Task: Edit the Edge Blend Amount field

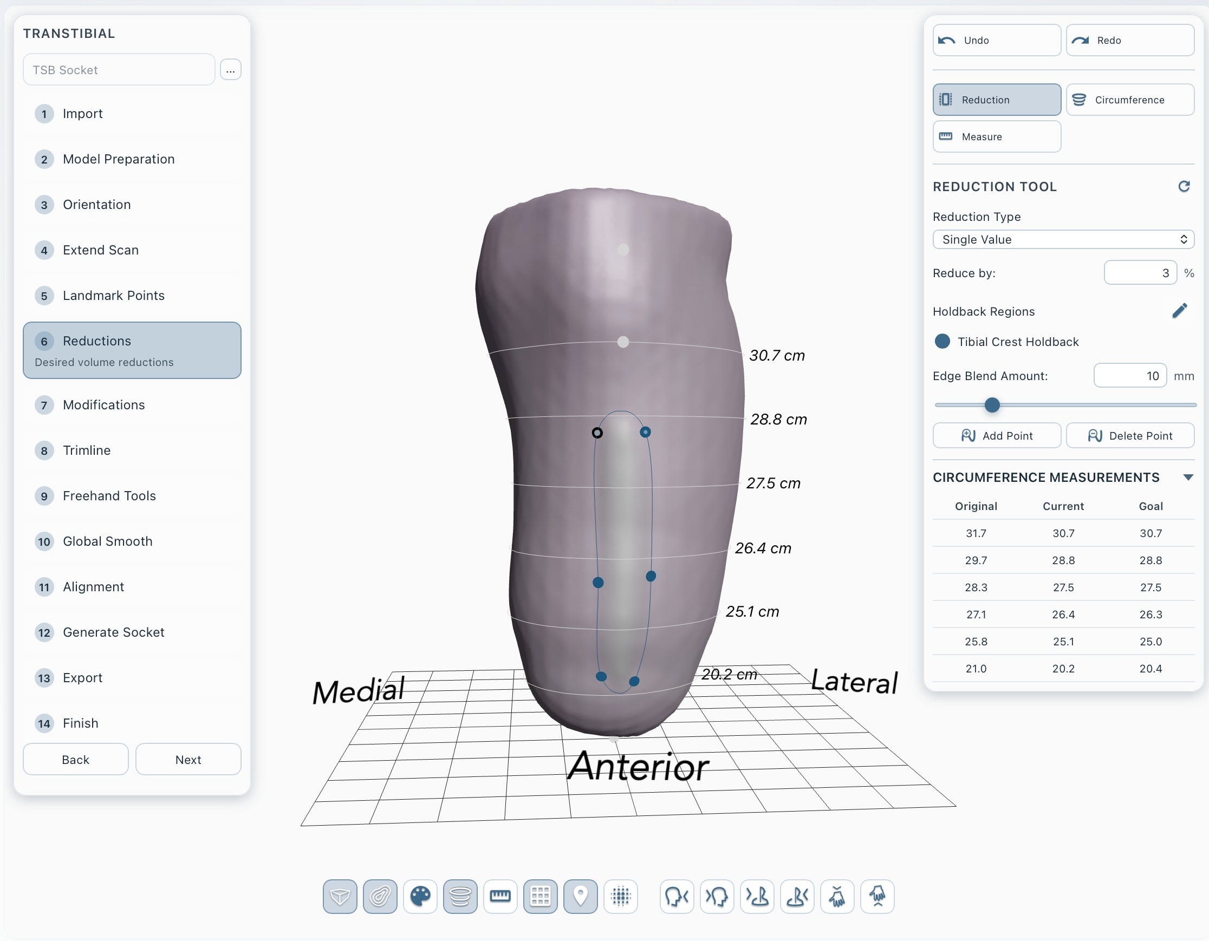Action: coord(1130,376)
